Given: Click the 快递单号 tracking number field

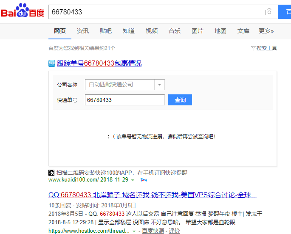Looking at the screenshot, I should [125, 100].
